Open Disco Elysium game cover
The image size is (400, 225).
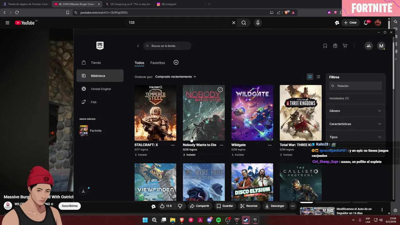[252, 182]
